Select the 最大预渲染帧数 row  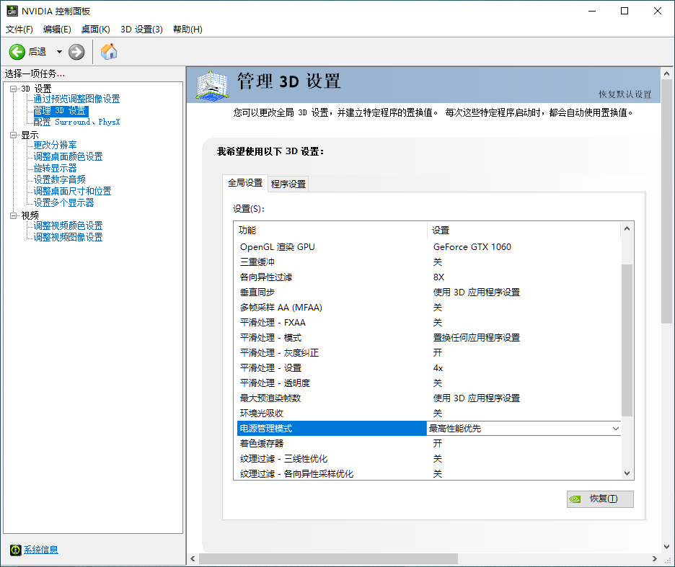pyautogui.click(x=429, y=398)
